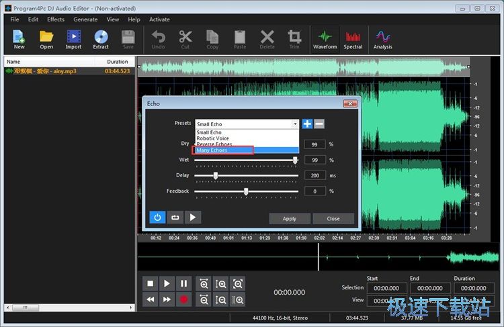Click the Feedback slider handle
504x327 pixels.
[x=246, y=191]
